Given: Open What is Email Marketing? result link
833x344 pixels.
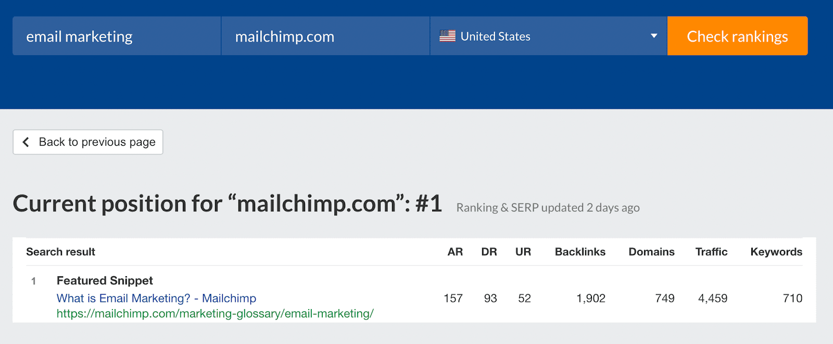Looking at the screenshot, I should coord(156,298).
